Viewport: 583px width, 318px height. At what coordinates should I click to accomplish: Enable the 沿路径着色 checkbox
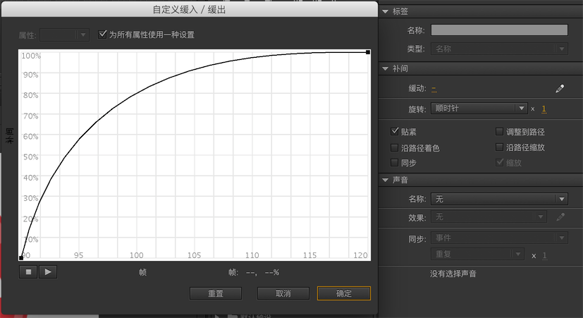tap(395, 148)
